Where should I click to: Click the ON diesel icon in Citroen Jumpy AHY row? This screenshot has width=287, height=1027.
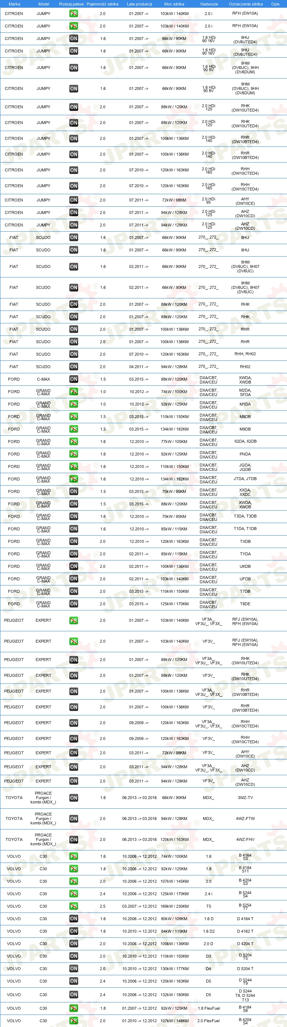[74, 200]
